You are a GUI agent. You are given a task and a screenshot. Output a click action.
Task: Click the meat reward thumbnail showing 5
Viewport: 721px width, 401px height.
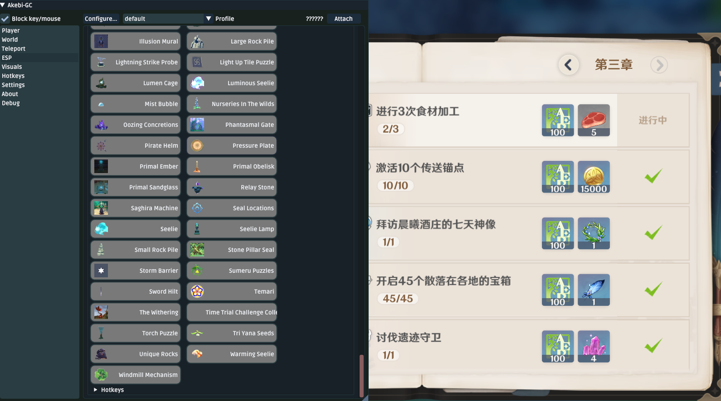[594, 120]
